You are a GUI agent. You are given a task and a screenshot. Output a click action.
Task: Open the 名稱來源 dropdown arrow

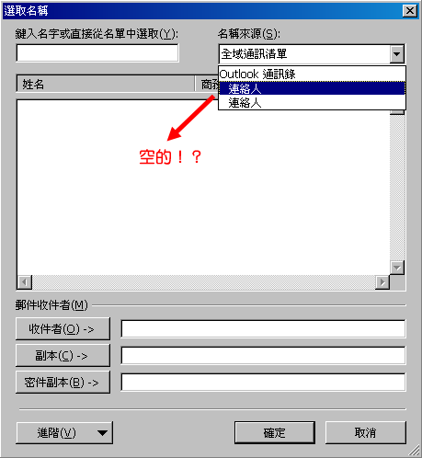(397, 54)
